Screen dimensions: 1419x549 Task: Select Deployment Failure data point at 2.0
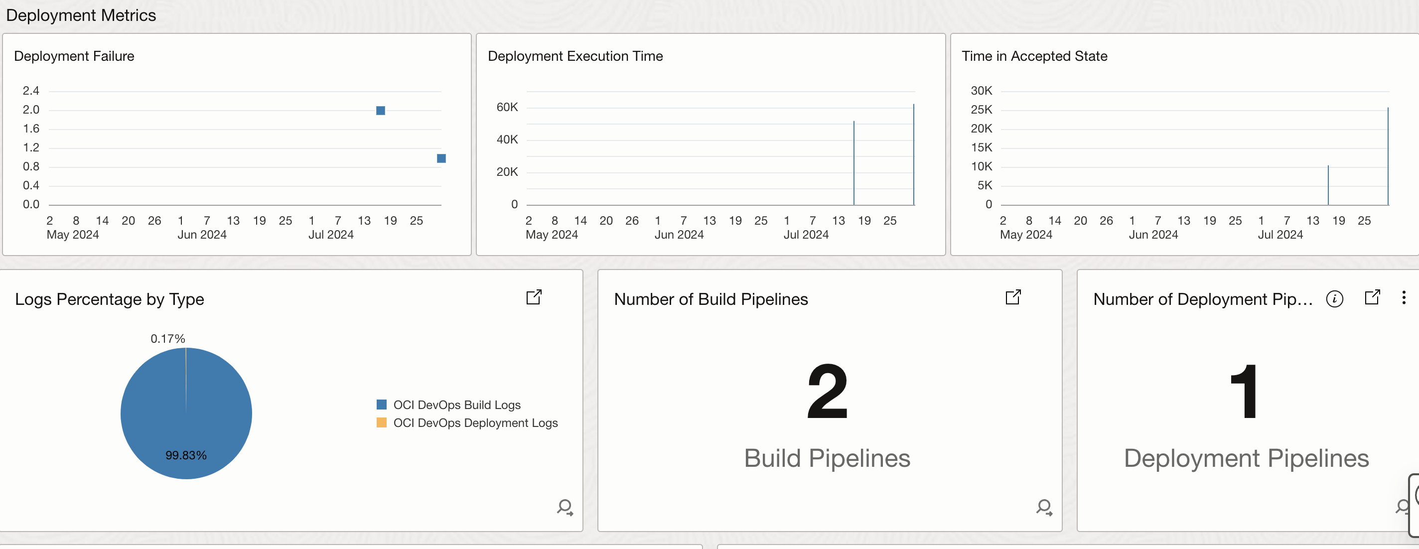(x=380, y=111)
